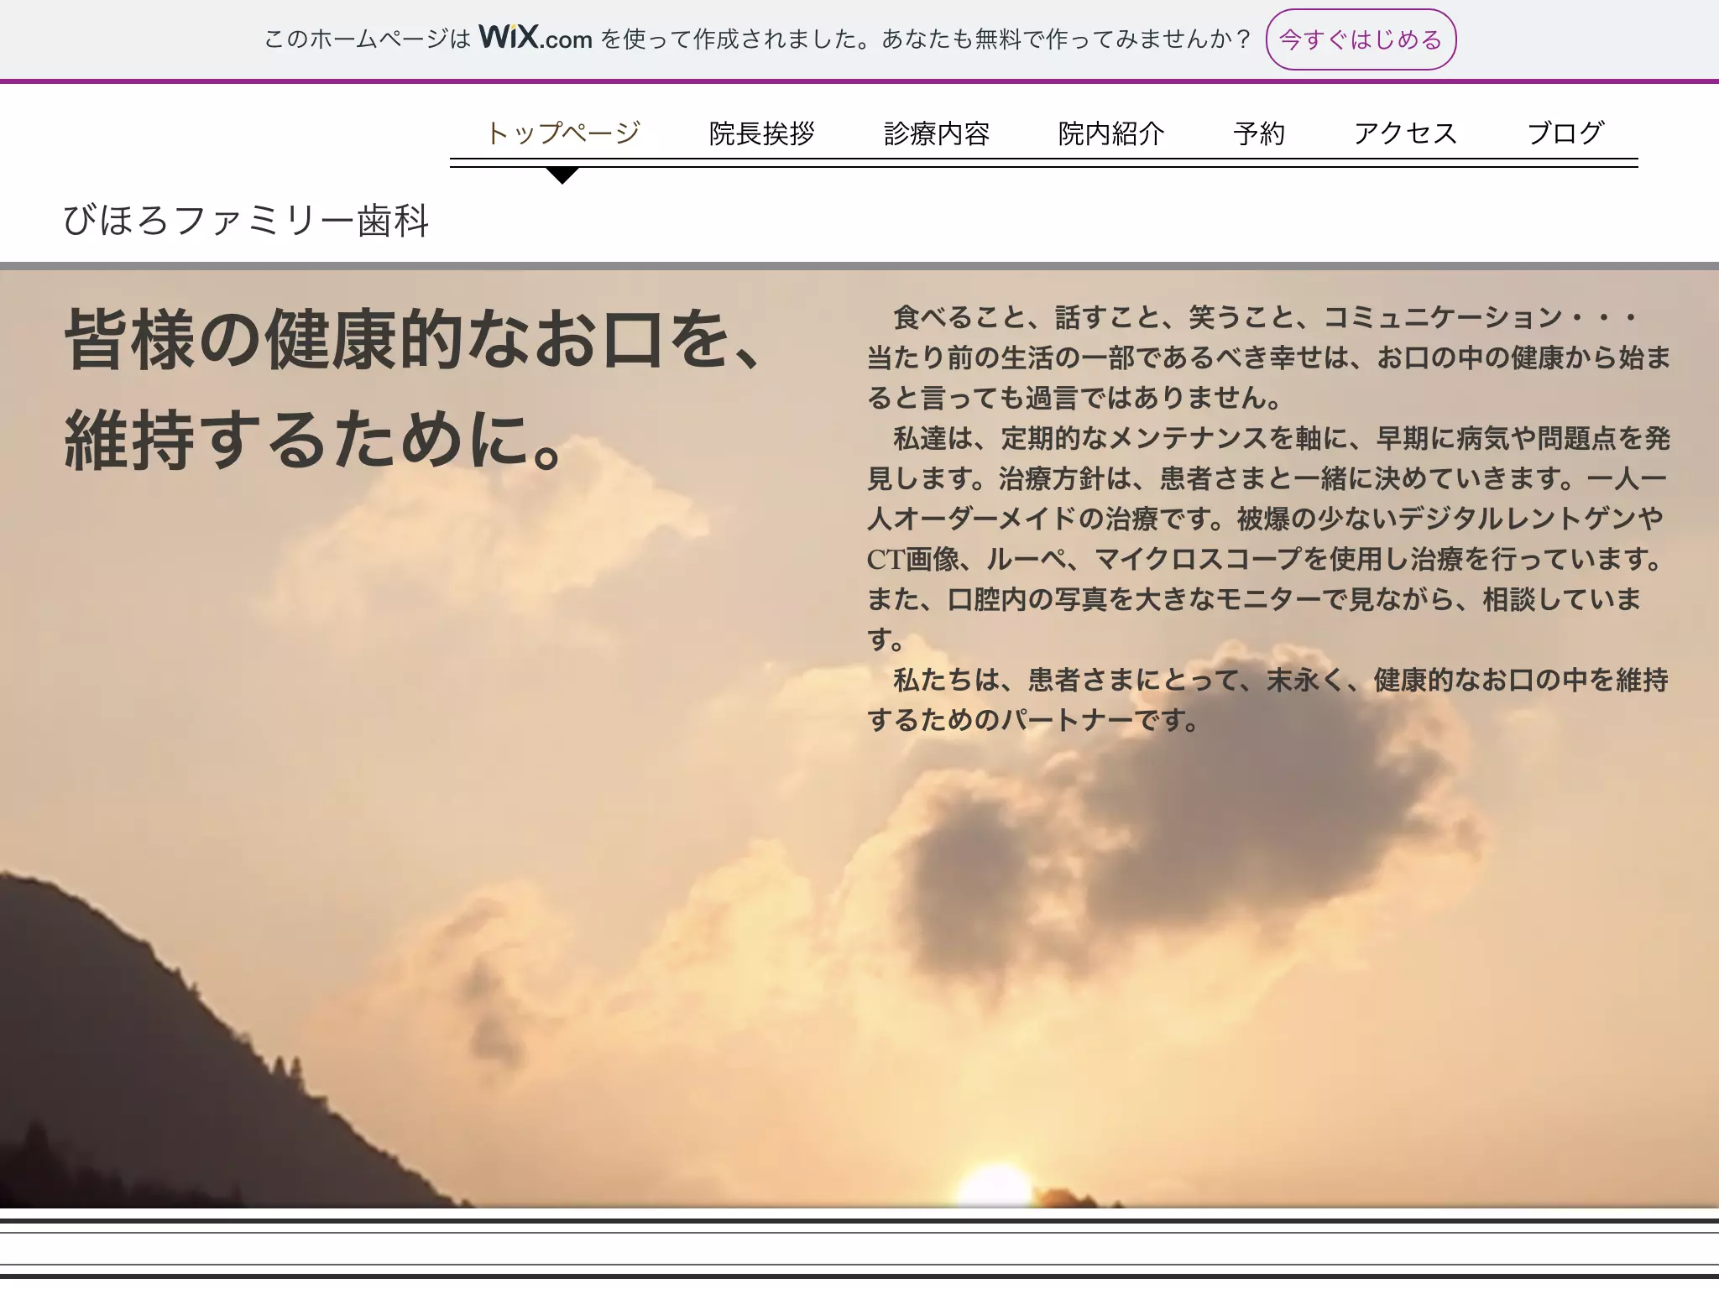Click the sentence starting 私達は、定期的なメンテナンス

[x=1267, y=538]
